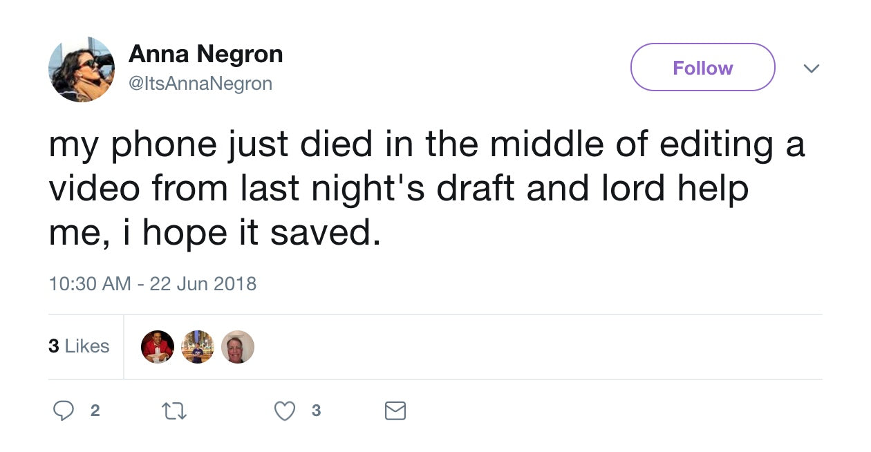View the third liker's avatar
This screenshot has width=871, height=452.
(x=237, y=347)
